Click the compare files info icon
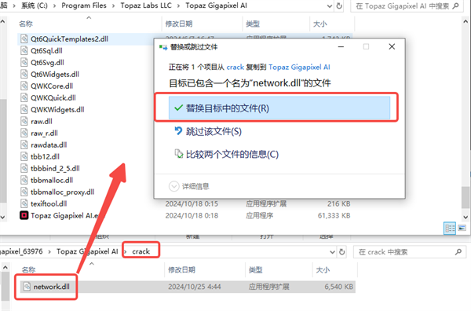471x311 pixels. tap(179, 154)
